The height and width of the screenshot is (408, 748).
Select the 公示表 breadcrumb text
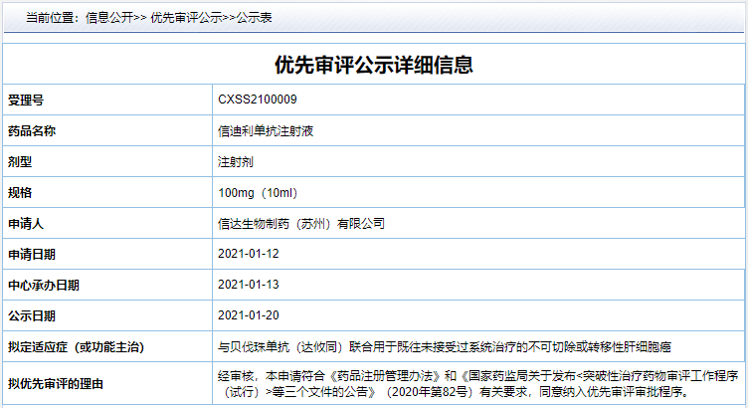coord(255,18)
